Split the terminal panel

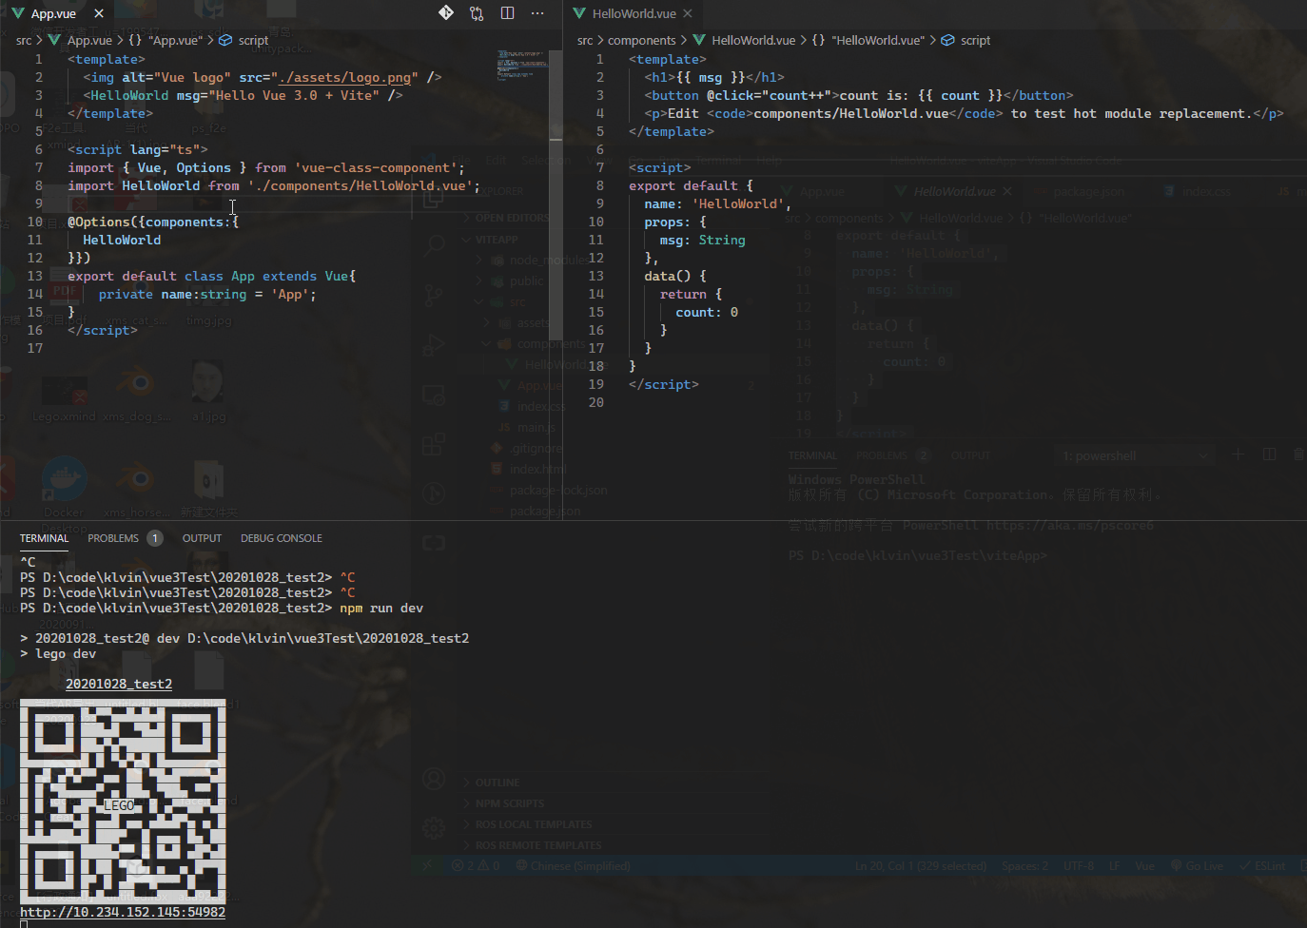1269,454
